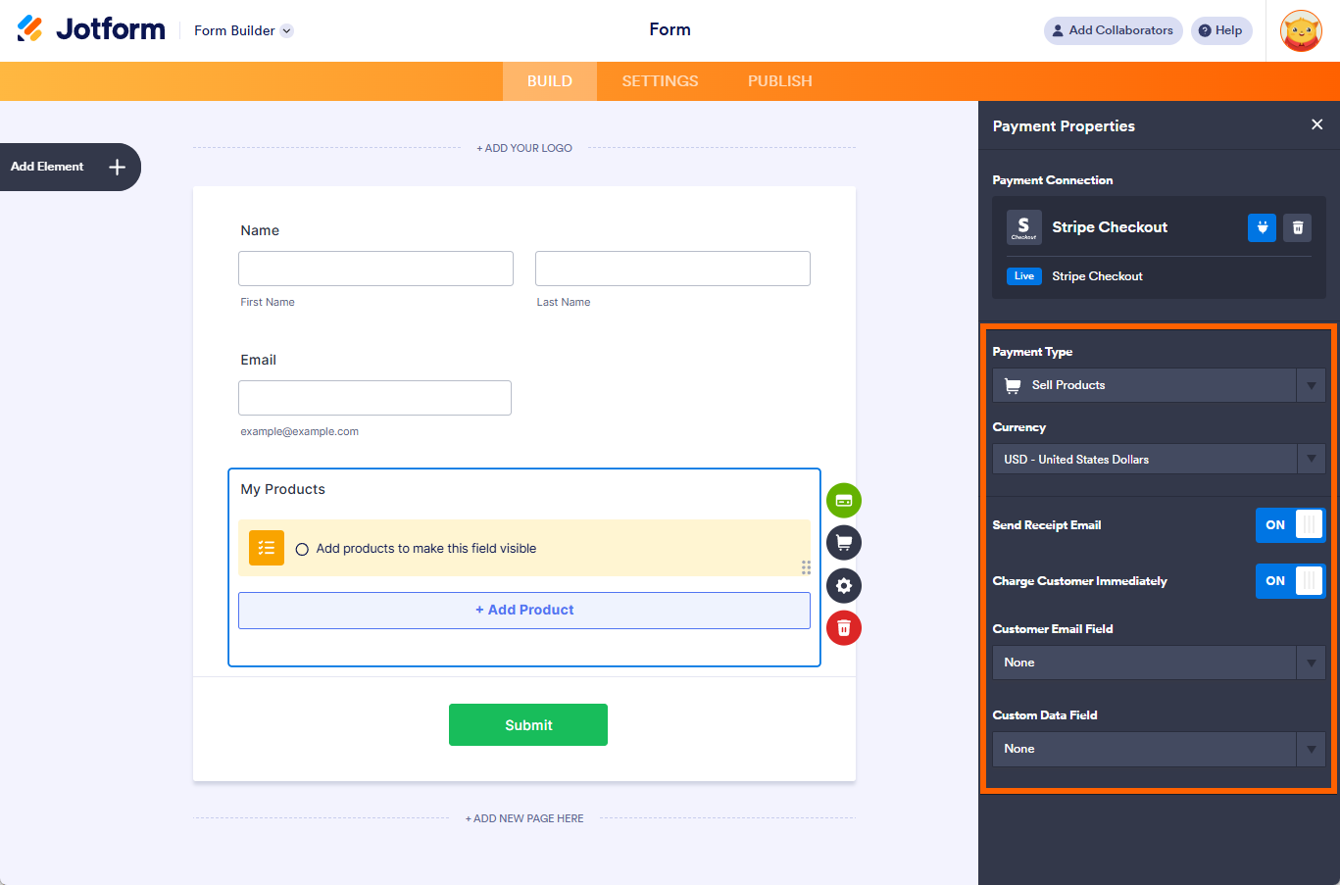Disable Charge Customer Immediately

point(1290,580)
